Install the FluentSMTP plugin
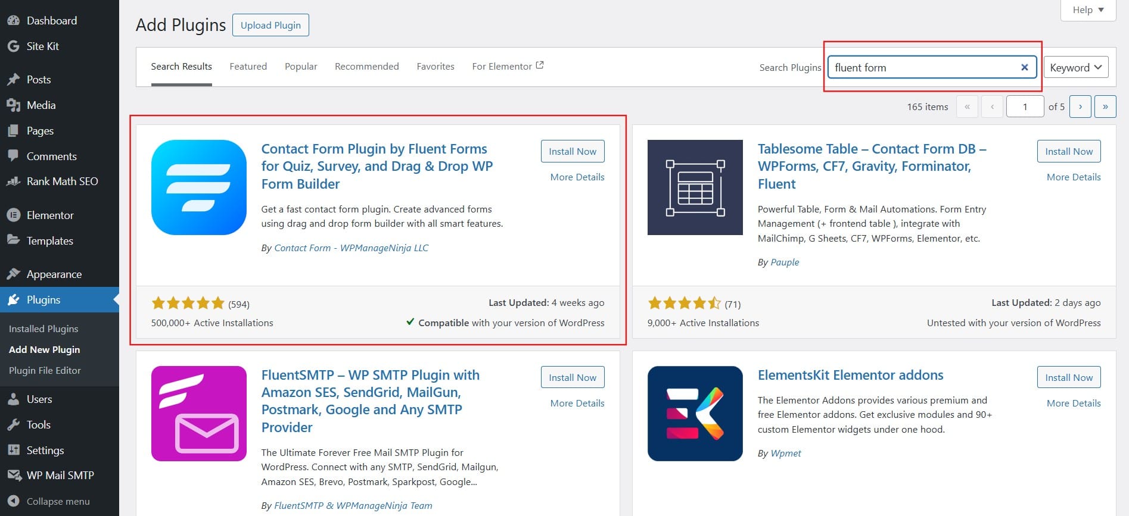Image resolution: width=1129 pixels, height=516 pixels. pos(573,377)
